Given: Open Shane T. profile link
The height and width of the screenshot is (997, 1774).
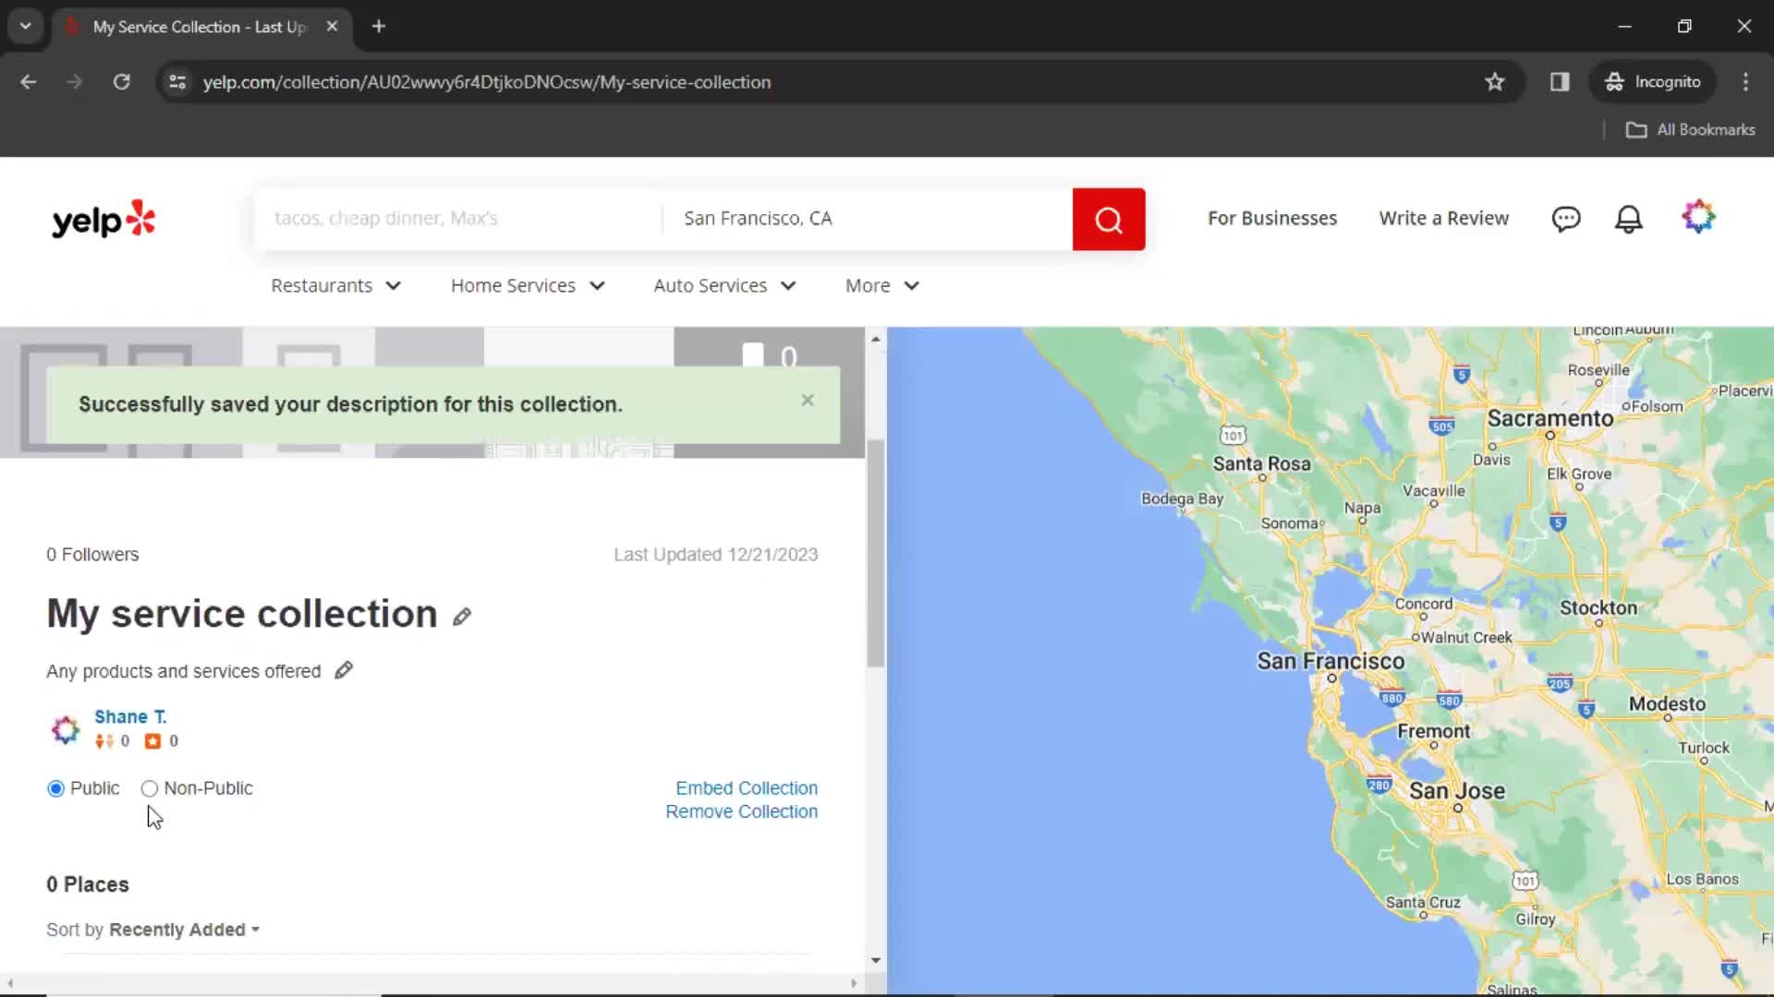Looking at the screenshot, I should coord(130,717).
